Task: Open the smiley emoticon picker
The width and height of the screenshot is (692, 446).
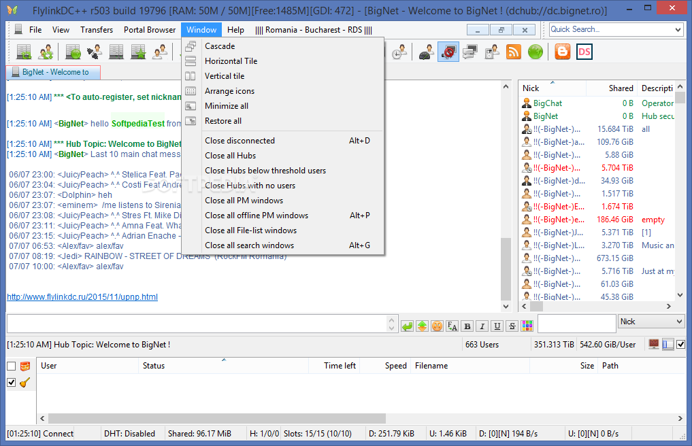Action: (438, 326)
